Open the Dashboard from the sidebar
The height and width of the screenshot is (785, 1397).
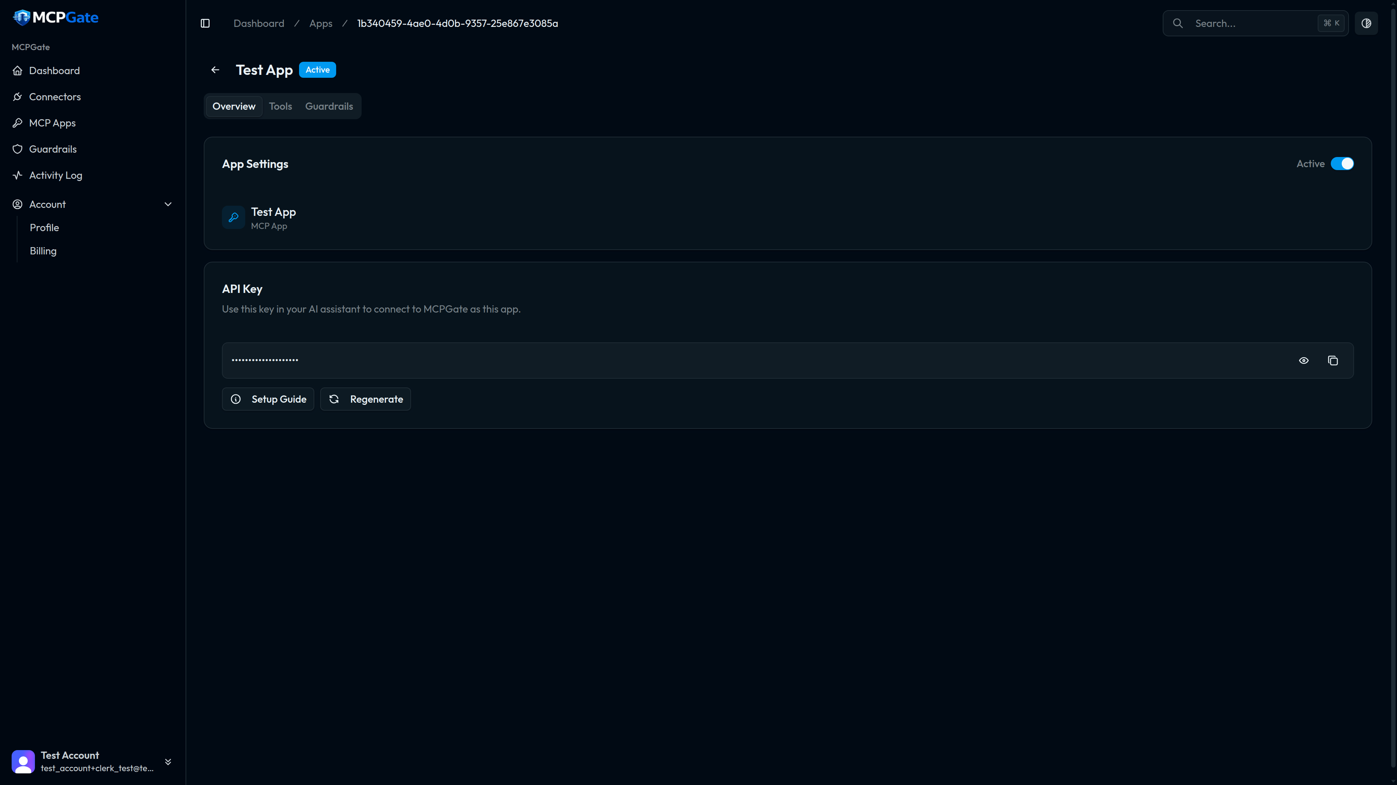54,71
